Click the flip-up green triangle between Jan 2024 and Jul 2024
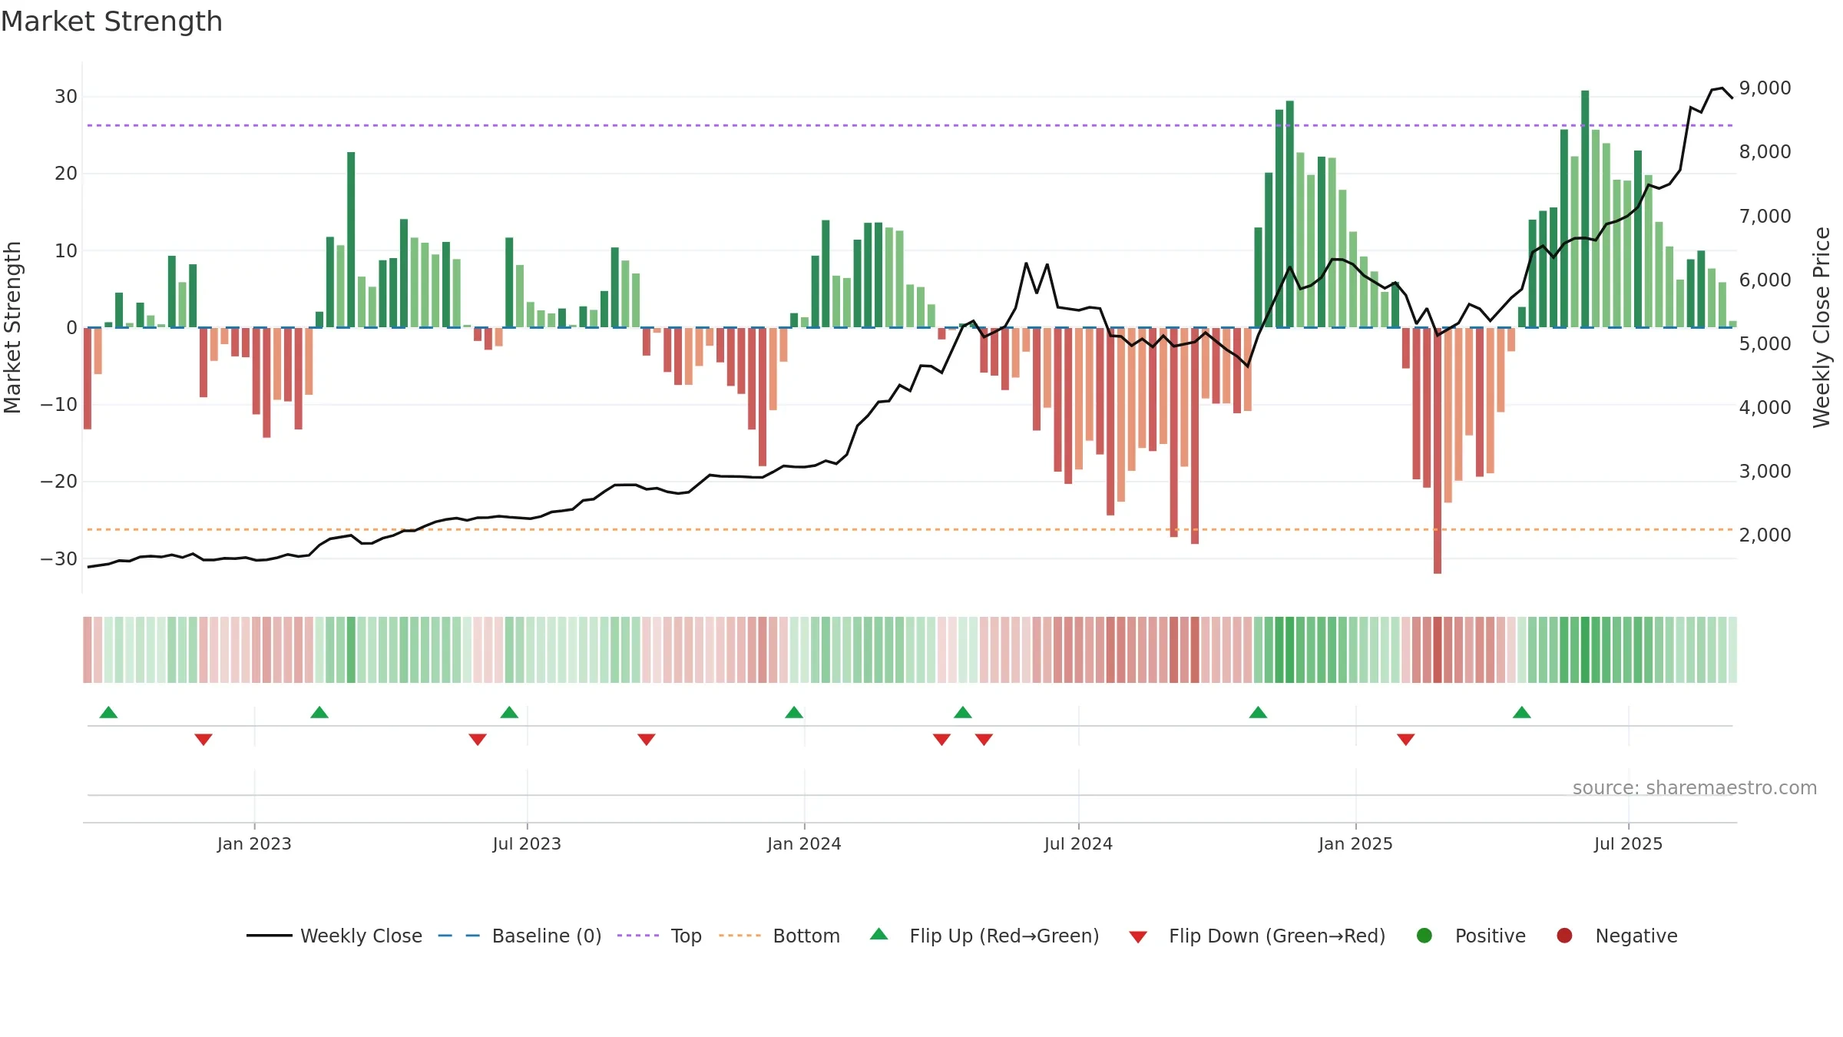The width and height of the screenshot is (1843, 1037). 963,712
